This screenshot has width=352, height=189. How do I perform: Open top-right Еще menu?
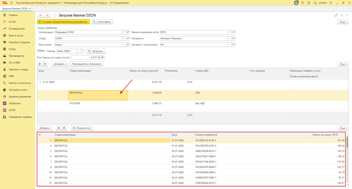tap(343, 22)
